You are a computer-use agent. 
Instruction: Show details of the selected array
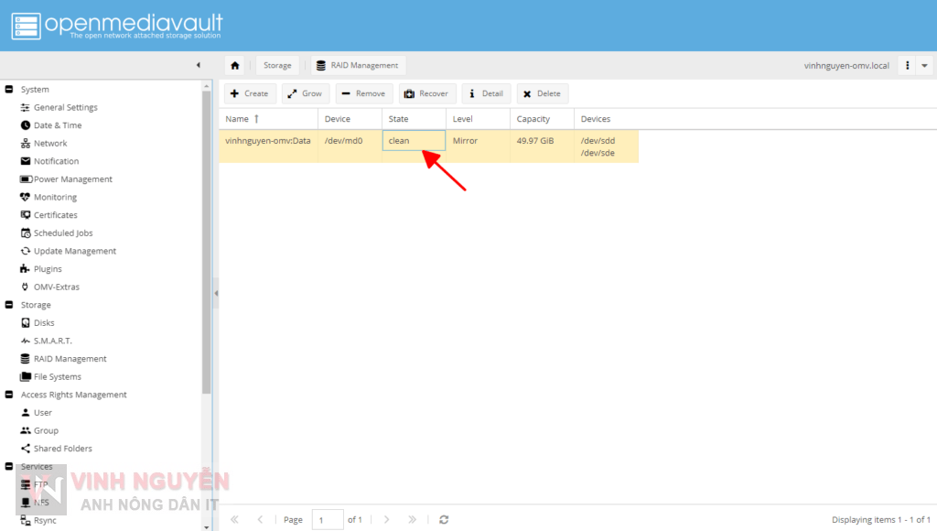click(484, 92)
